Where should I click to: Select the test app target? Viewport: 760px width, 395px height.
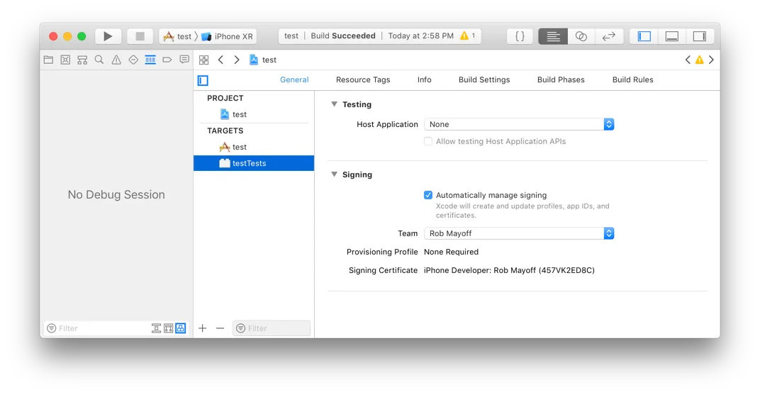pyautogui.click(x=254, y=147)
